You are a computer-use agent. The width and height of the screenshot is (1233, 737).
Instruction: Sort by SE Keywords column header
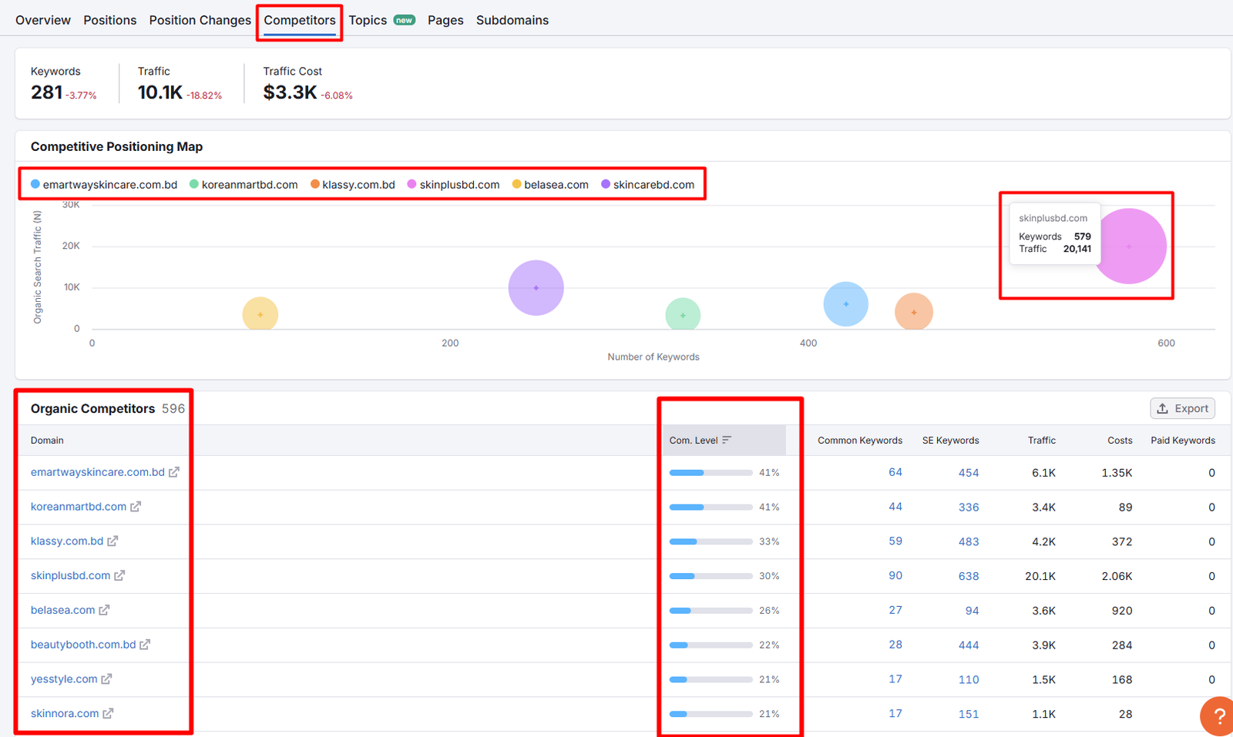coord(951,441)
